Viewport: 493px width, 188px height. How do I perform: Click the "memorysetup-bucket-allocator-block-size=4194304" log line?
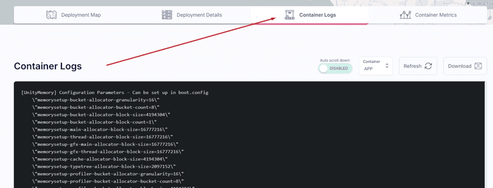[x=101, y=115]
